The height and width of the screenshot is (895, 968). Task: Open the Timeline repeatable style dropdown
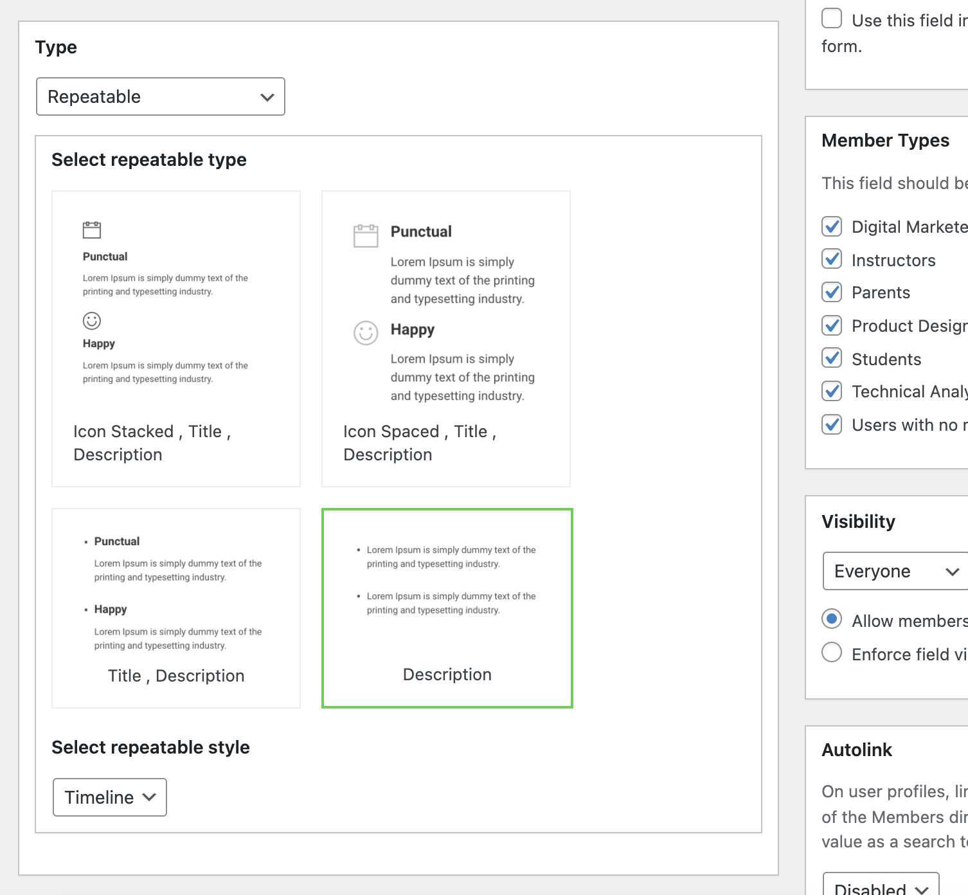pyautogui.click(x=110, y=797)
